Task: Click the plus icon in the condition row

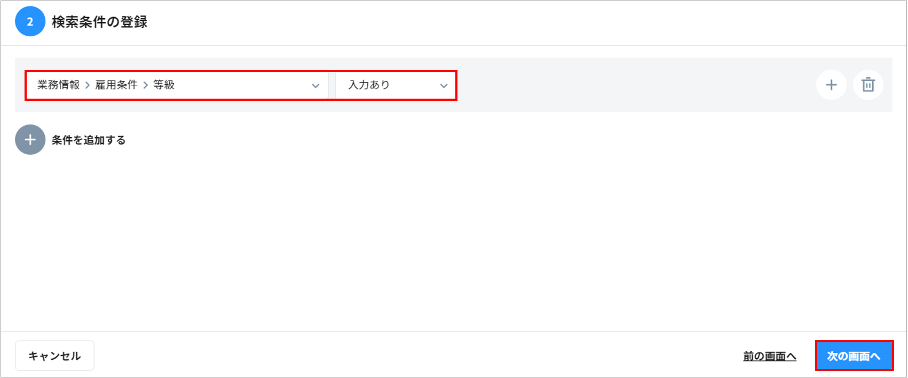Action: 831,85
